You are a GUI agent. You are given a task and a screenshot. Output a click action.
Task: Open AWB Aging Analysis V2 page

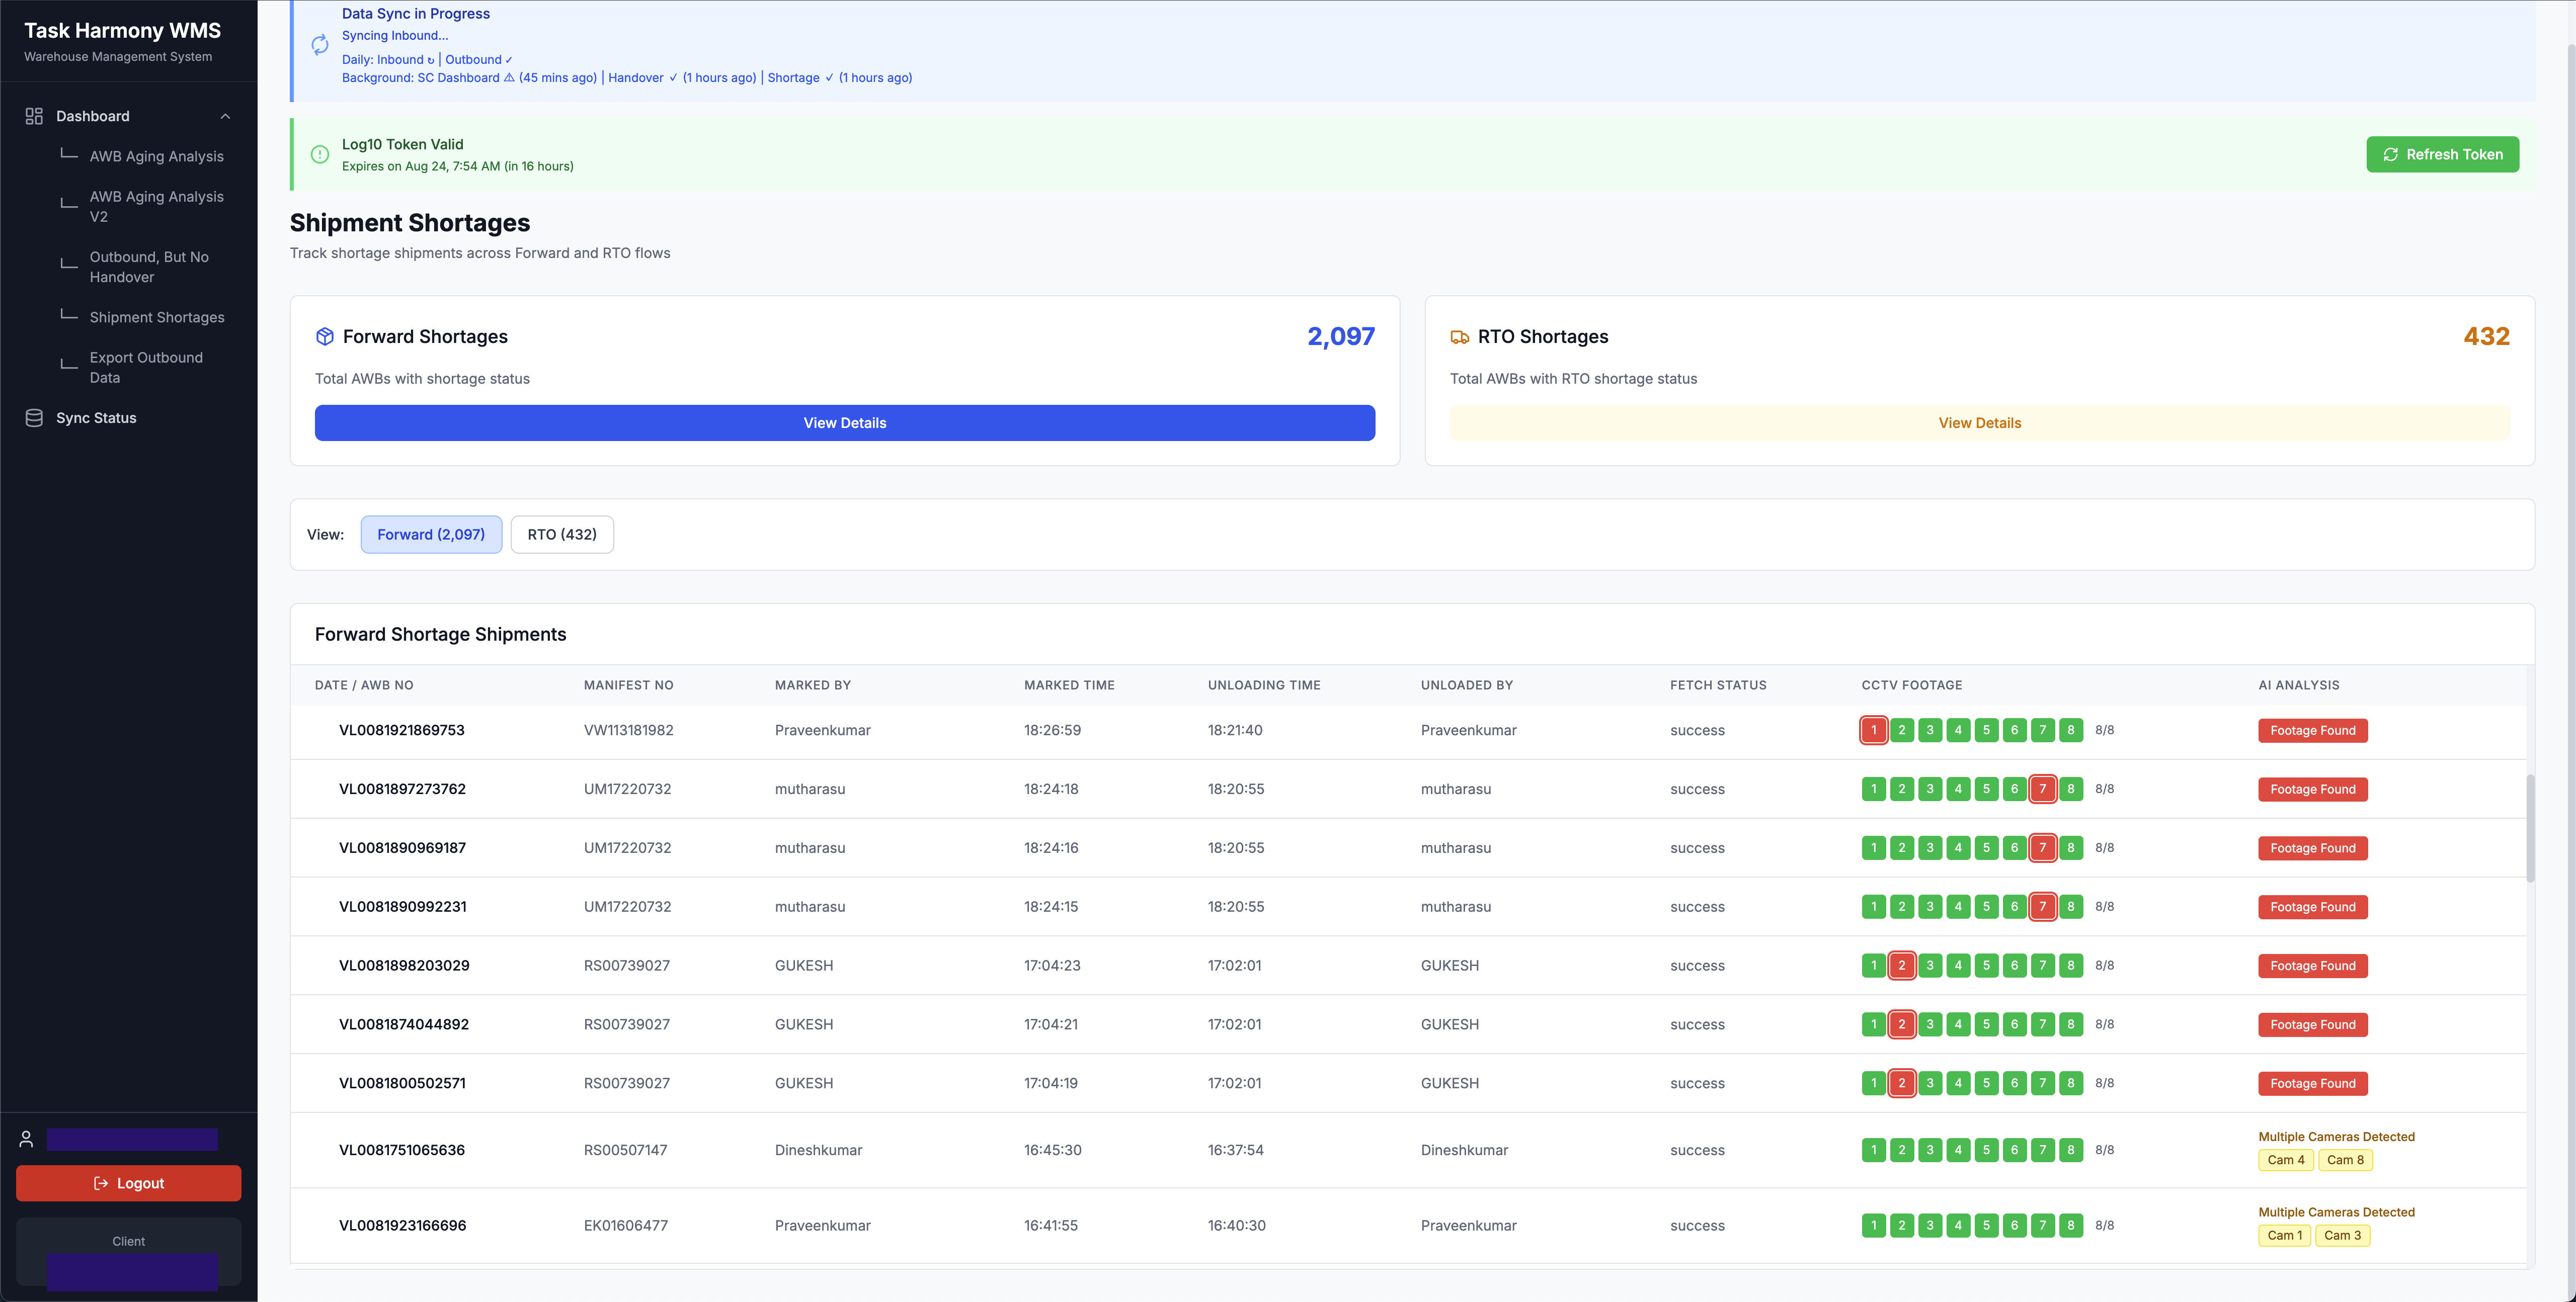tap(157, 206)
